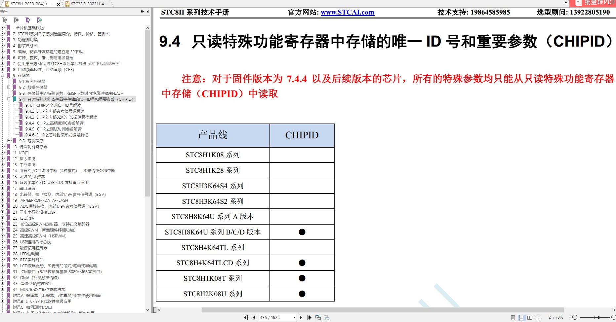
Task: Click the add bookmark icon
Action: pos(16,20)
